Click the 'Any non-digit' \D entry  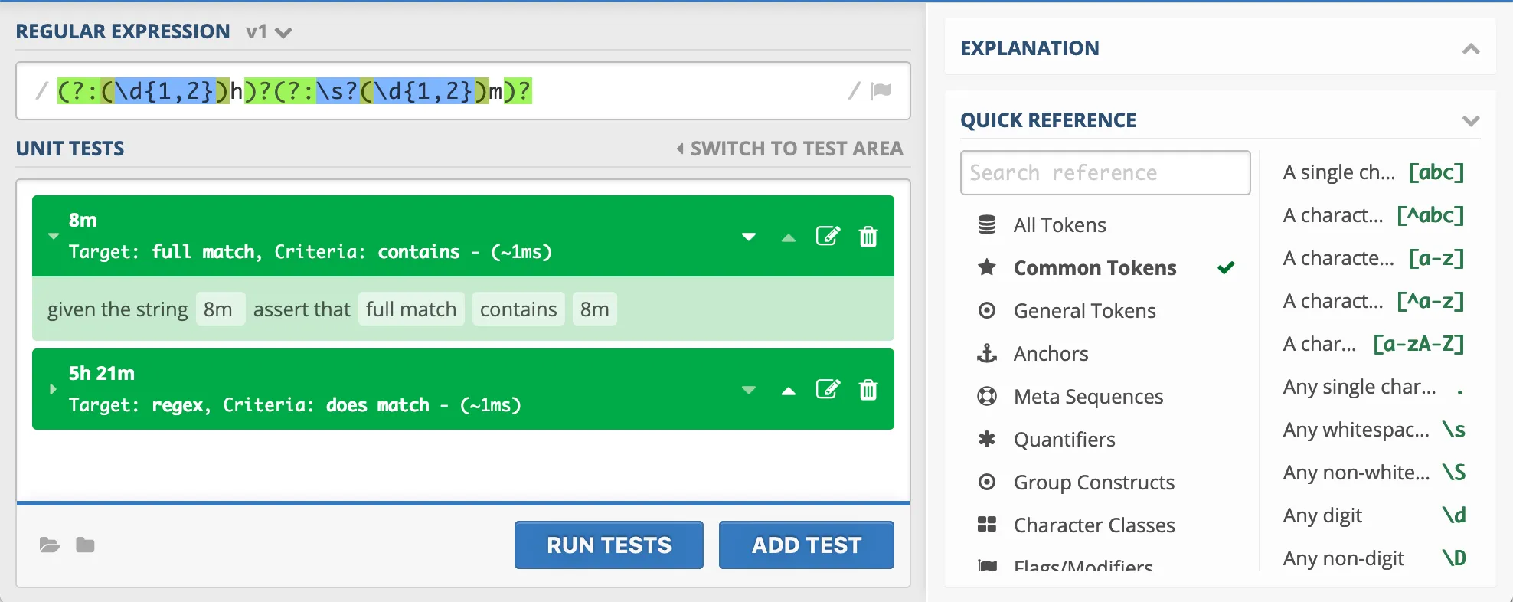(1374, 558)
